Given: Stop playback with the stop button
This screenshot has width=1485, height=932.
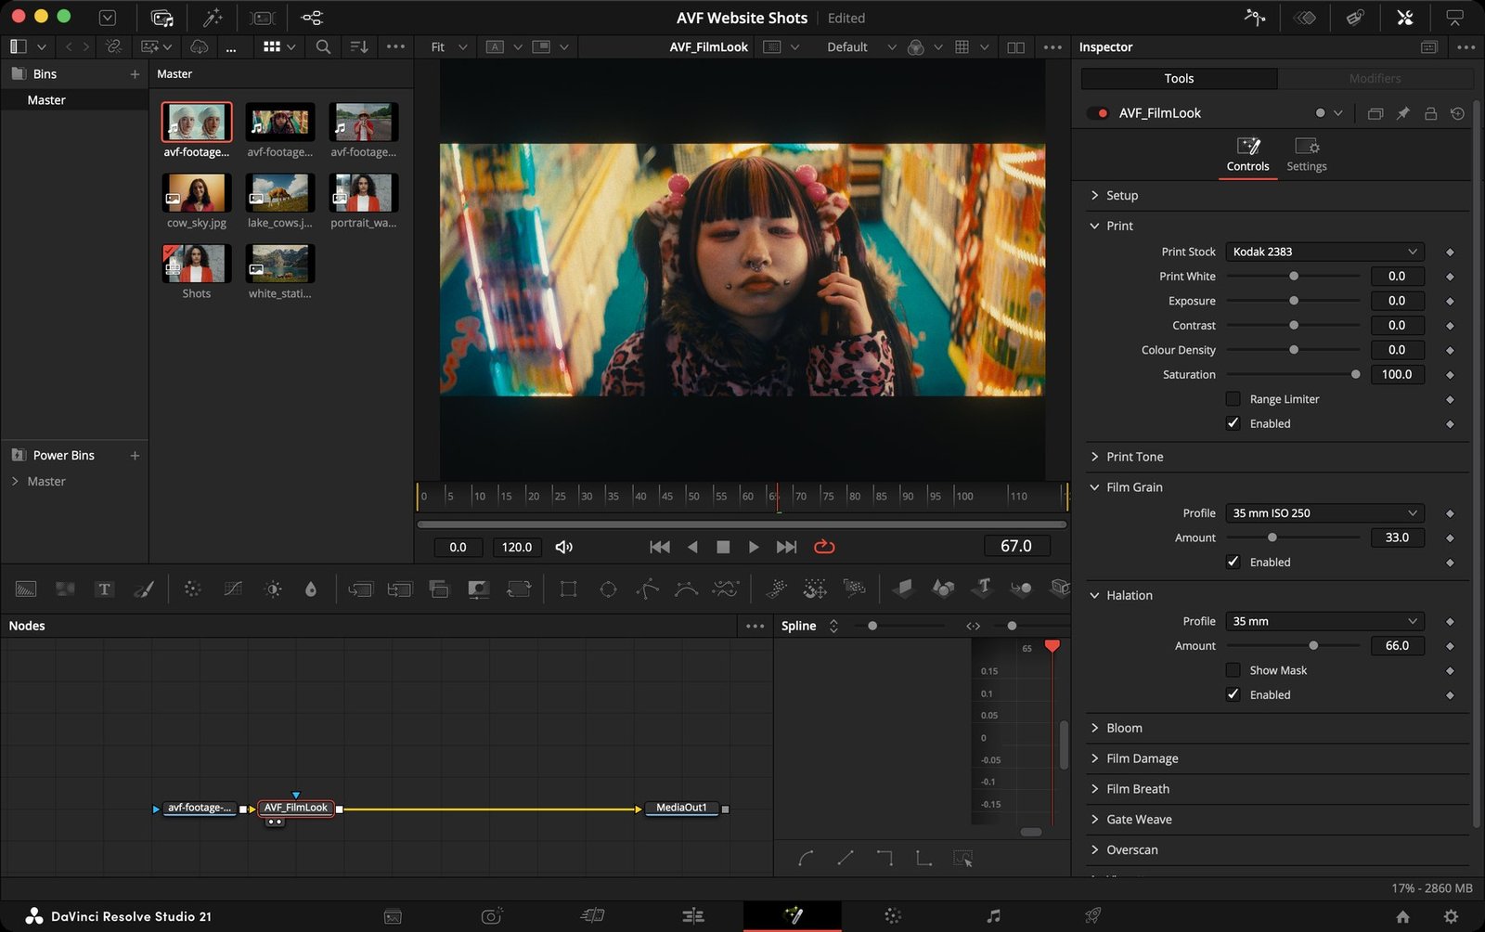Looking at the screenshot, I should click(723, 547).
